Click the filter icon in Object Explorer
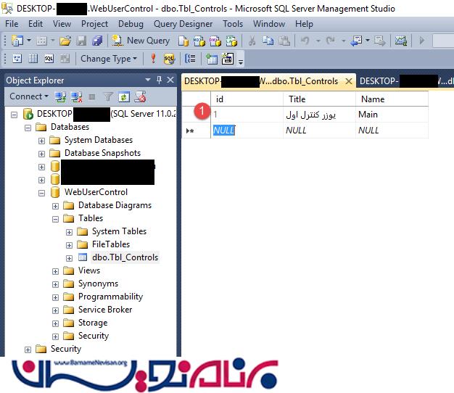 (x=107, y=96)
